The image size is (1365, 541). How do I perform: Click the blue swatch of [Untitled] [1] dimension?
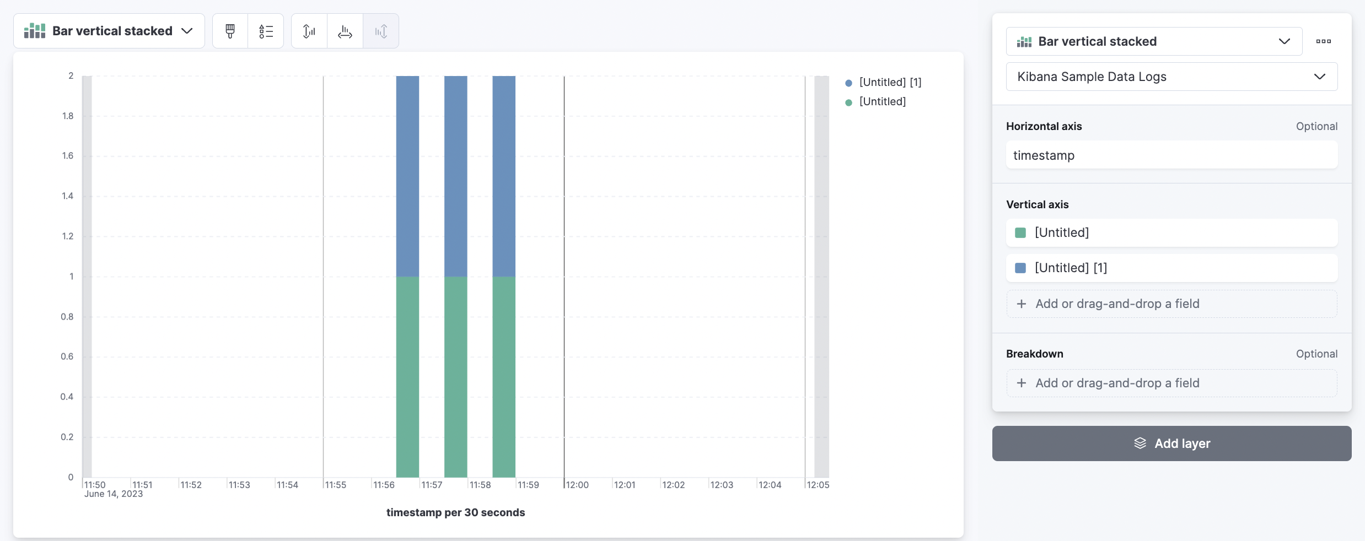tap(1020, 268)
